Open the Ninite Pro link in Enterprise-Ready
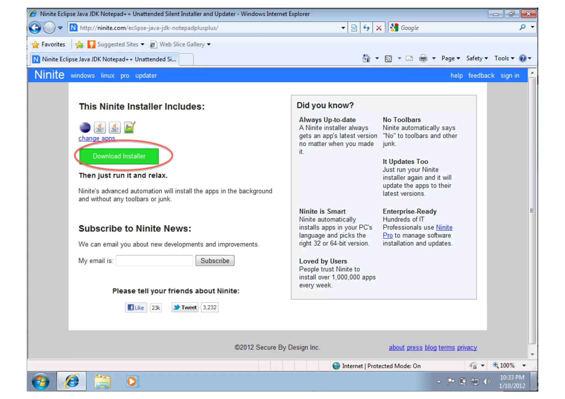 pos(444,227)
